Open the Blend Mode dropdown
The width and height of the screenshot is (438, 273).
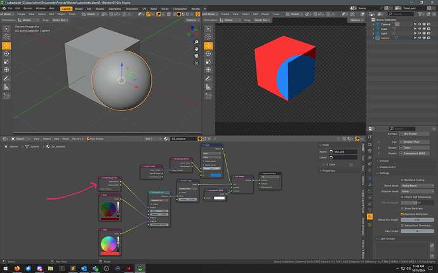417,186
